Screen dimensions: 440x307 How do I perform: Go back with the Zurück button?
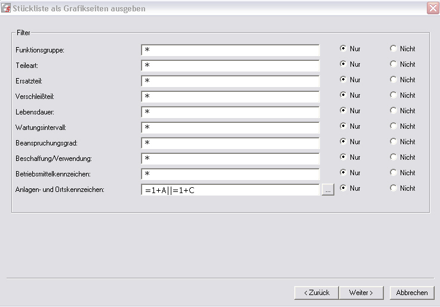coord(316,293)
